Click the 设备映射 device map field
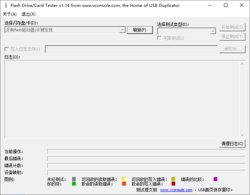 (146, 172)
